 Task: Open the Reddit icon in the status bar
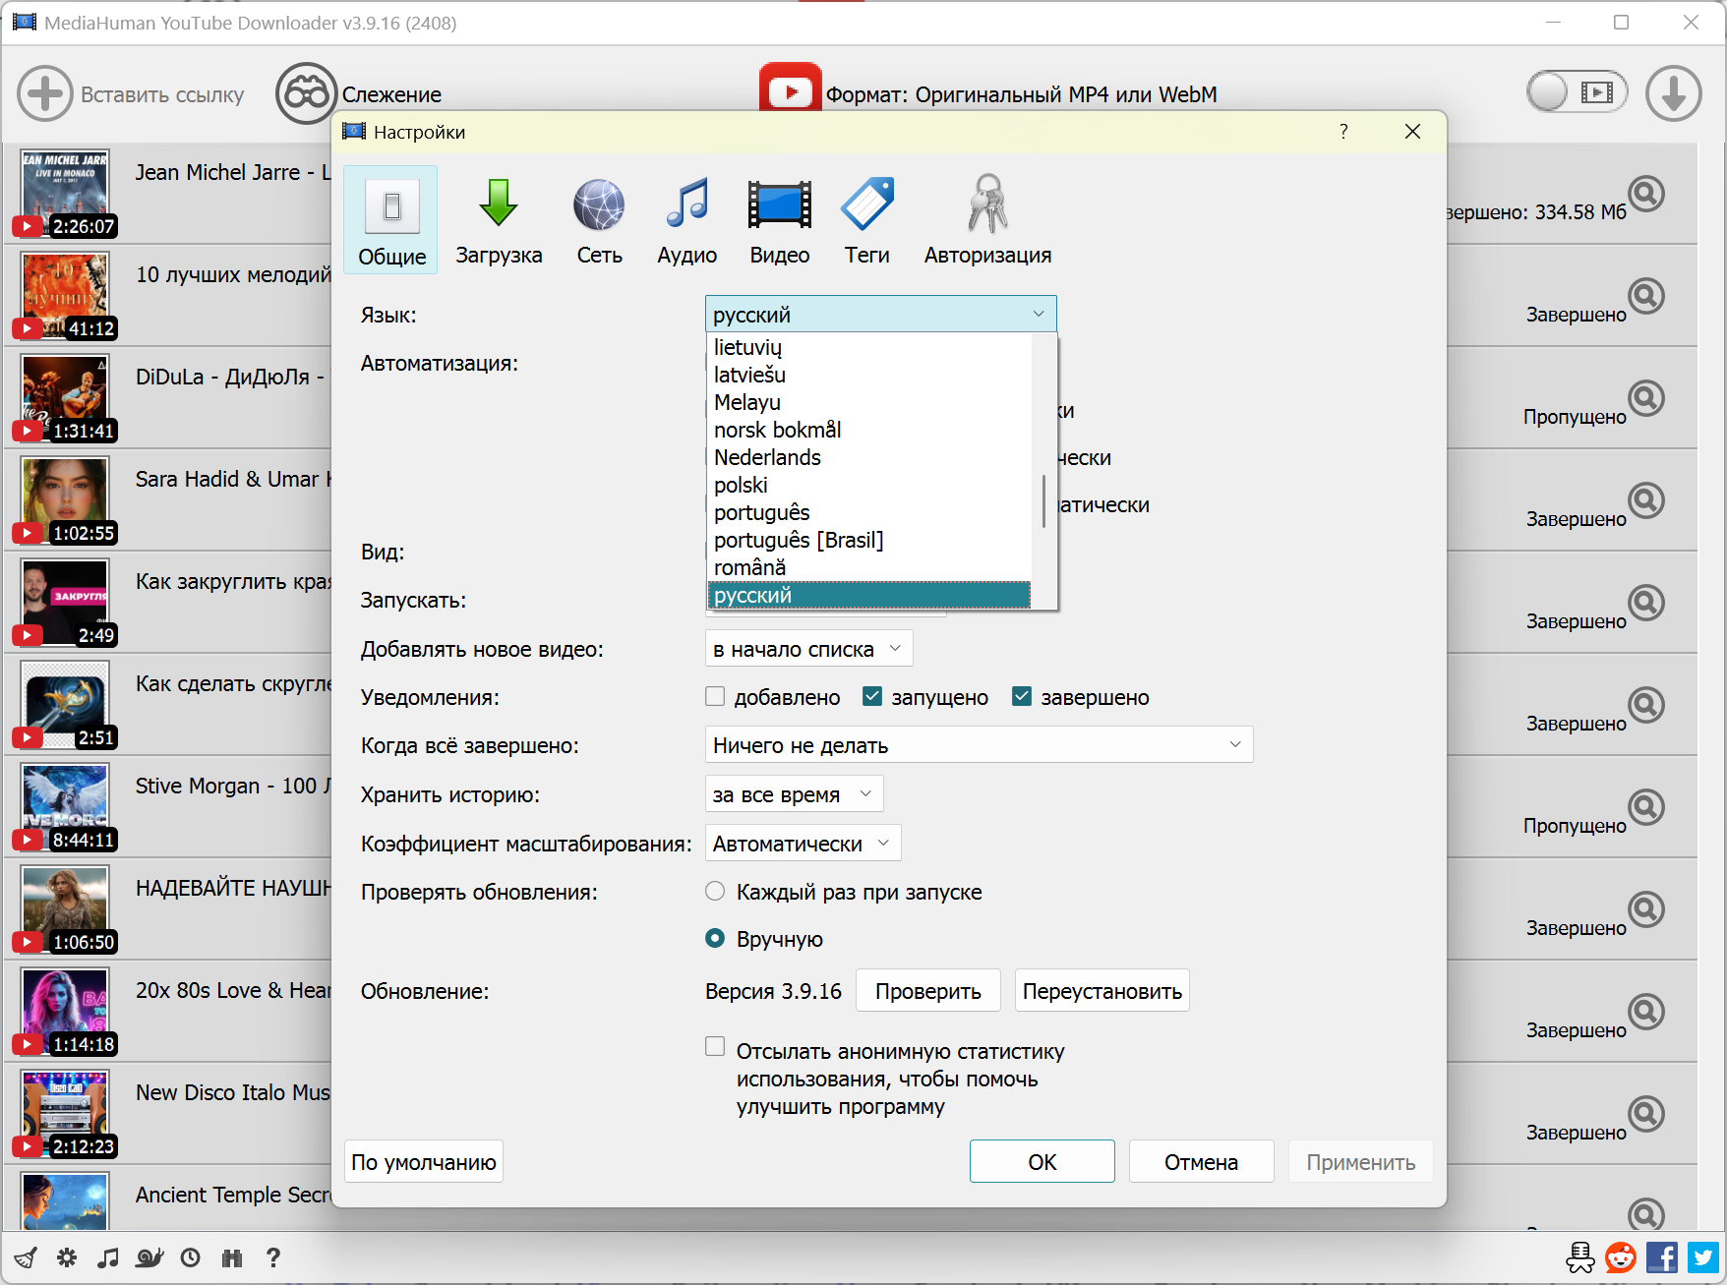pyautogui.click(x=1620, y=1257)
